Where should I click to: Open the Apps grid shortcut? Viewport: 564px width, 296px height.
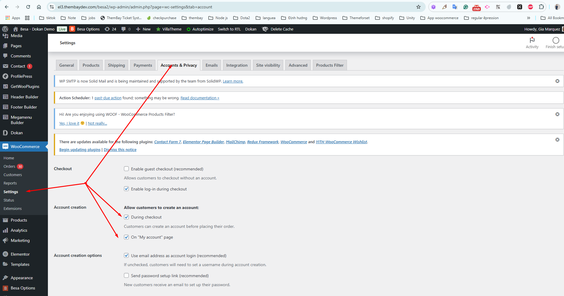click(x=13, y=18)
